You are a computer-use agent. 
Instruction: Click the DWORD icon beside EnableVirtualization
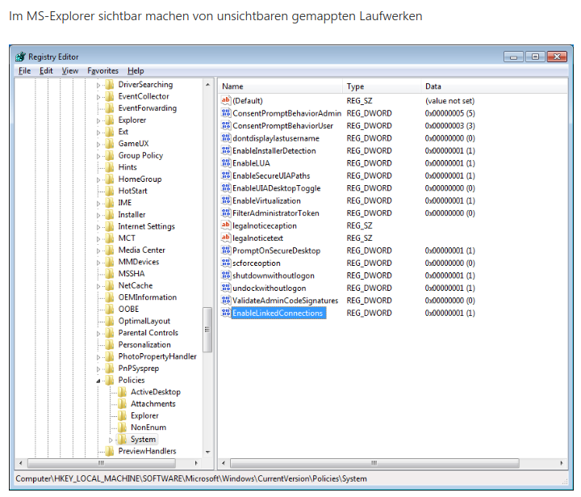pyautogui.click(x=226, y=200)
